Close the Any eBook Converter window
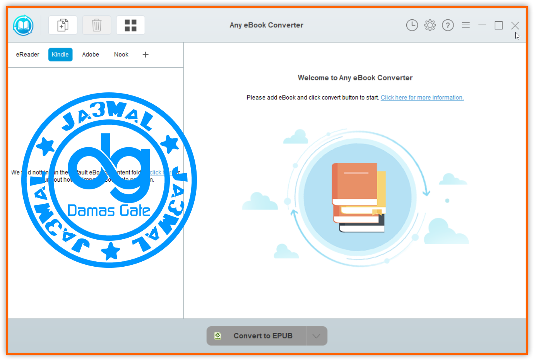The image size is (534, 361). [515, 26]
